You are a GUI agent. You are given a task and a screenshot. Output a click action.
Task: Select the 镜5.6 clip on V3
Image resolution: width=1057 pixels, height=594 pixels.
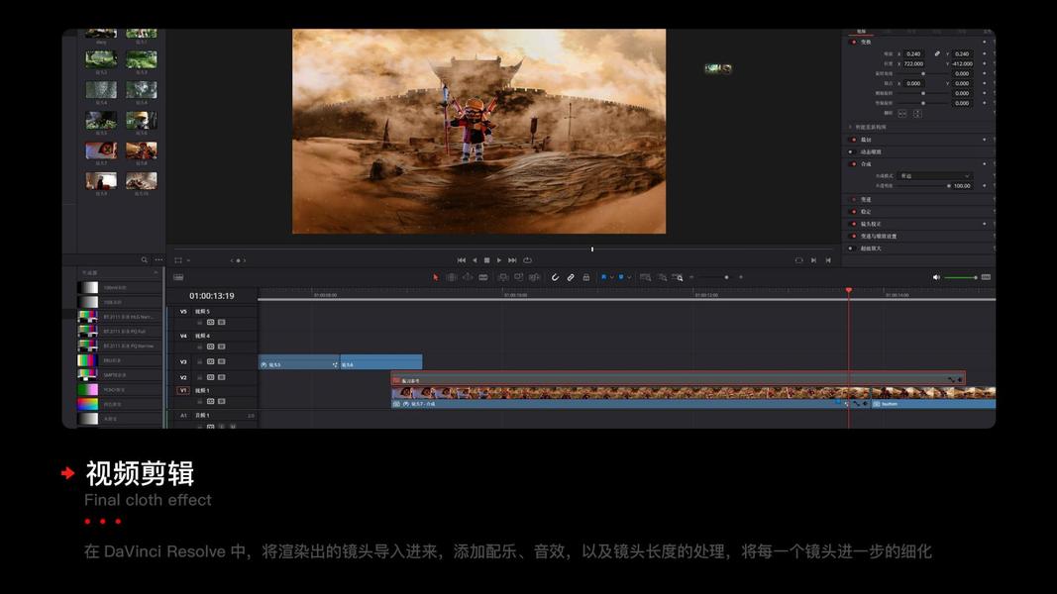point(381,364)
